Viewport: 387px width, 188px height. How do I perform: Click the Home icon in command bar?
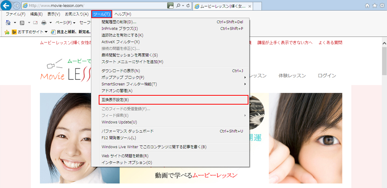pyautogui.click(x=8, y=22)
